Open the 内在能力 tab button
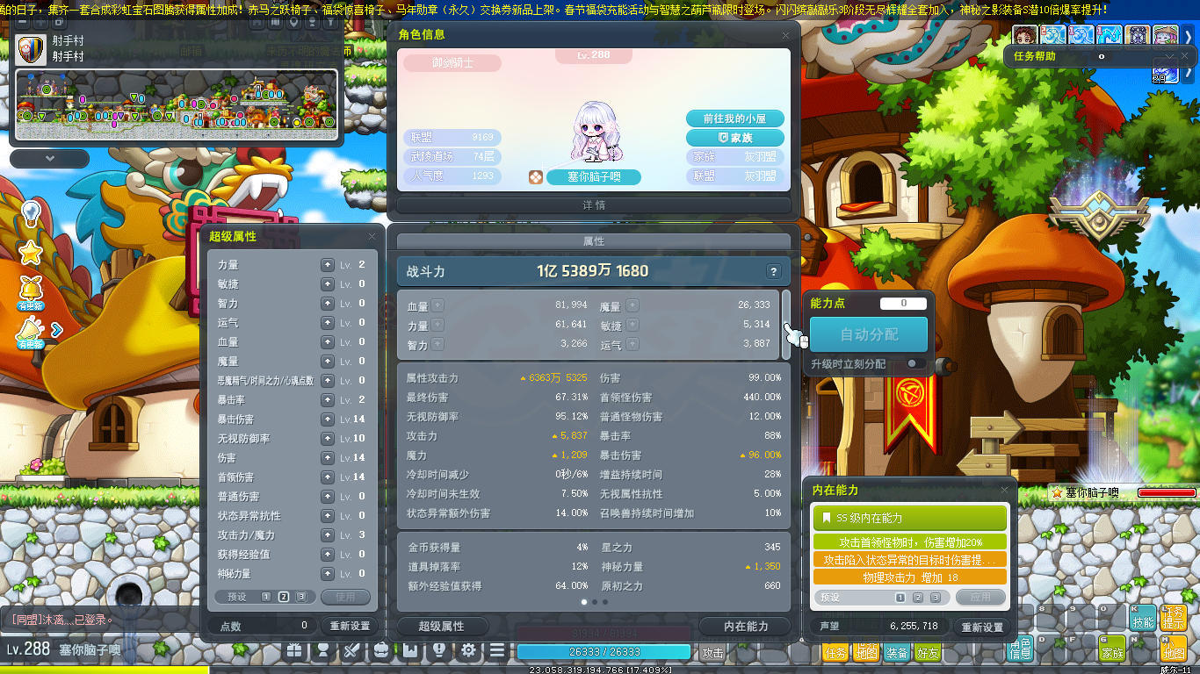 coord(746,626)
